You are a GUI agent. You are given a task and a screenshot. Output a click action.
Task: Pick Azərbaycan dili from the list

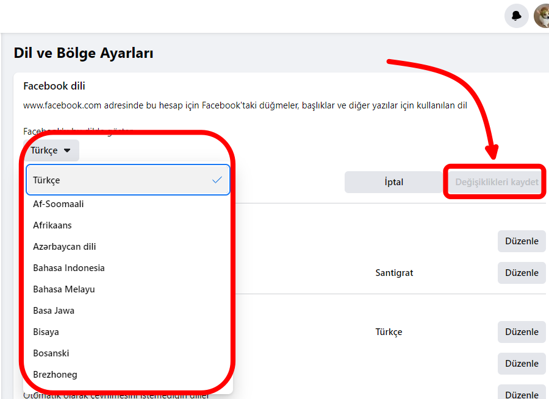[x=65, y=247]
